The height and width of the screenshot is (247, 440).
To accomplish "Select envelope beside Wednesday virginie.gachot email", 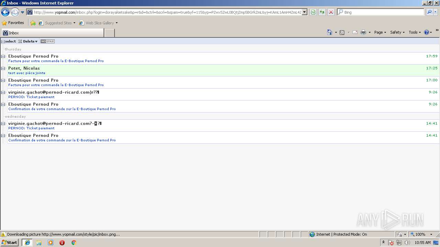I will click(3, 123).
